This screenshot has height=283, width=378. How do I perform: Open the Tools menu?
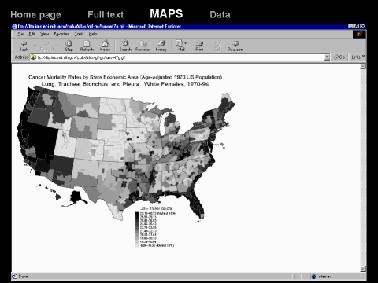79,34
